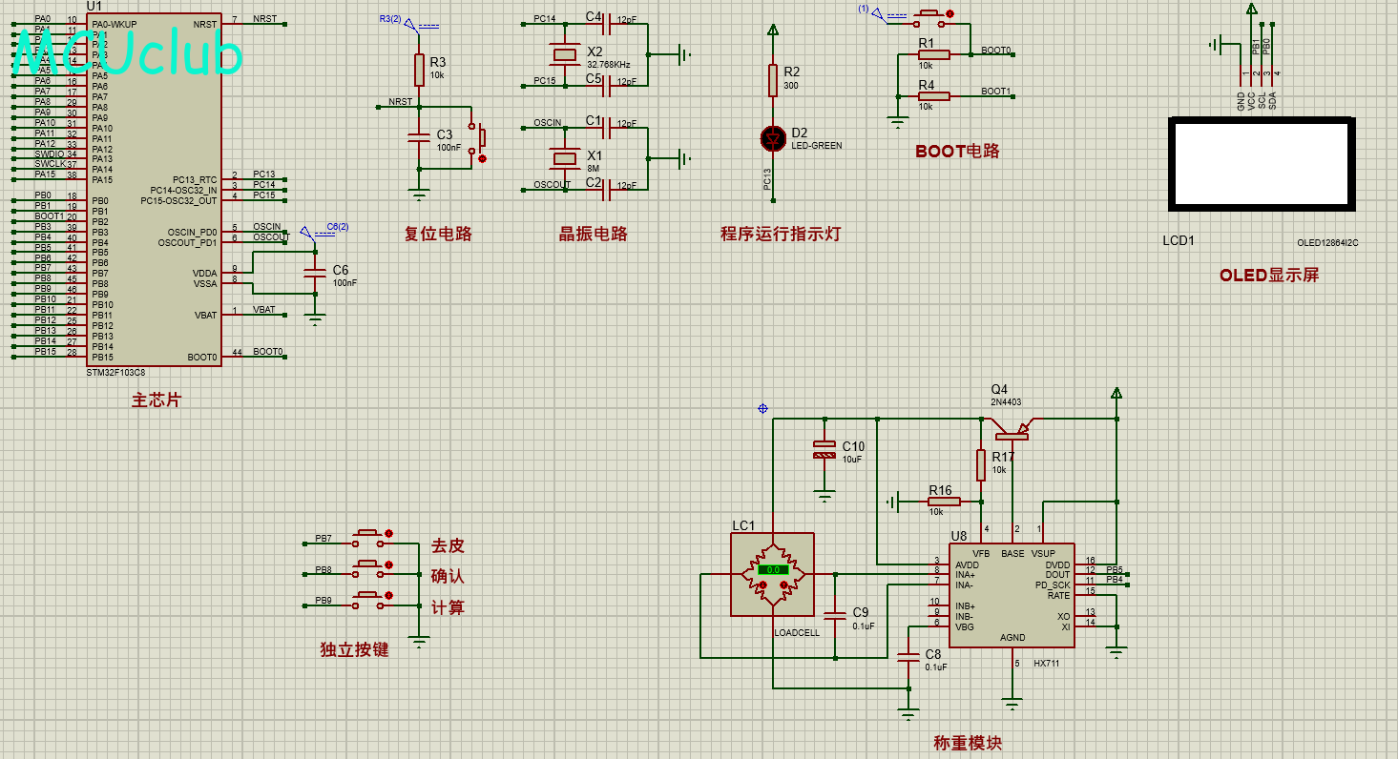1398x759 pixels.
Task: Select the OLED display screen LCD1
Action: 1262,164
